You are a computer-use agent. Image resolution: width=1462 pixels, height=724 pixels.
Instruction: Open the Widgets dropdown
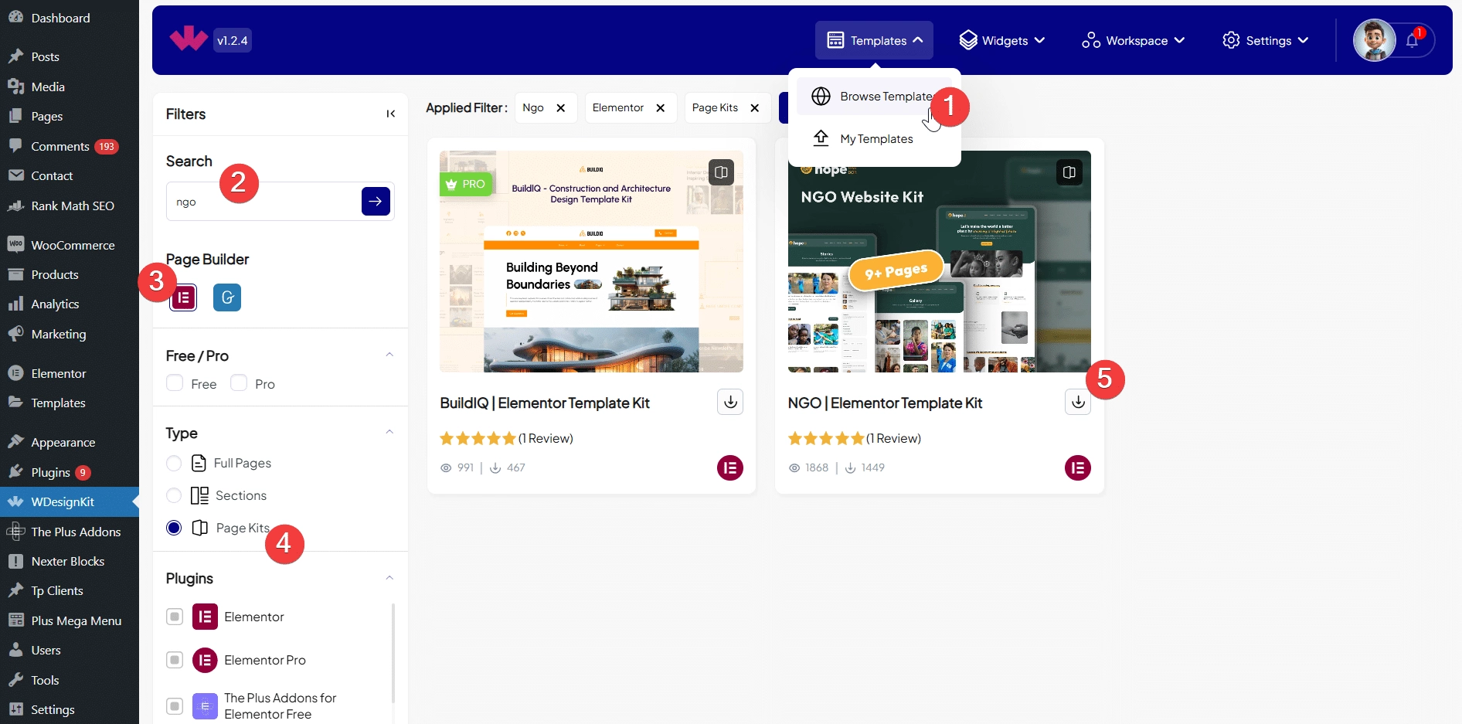[1001, 41]
